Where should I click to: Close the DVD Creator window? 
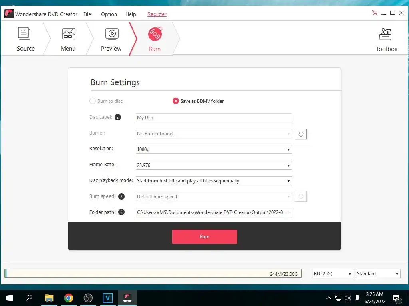point(401,13)
